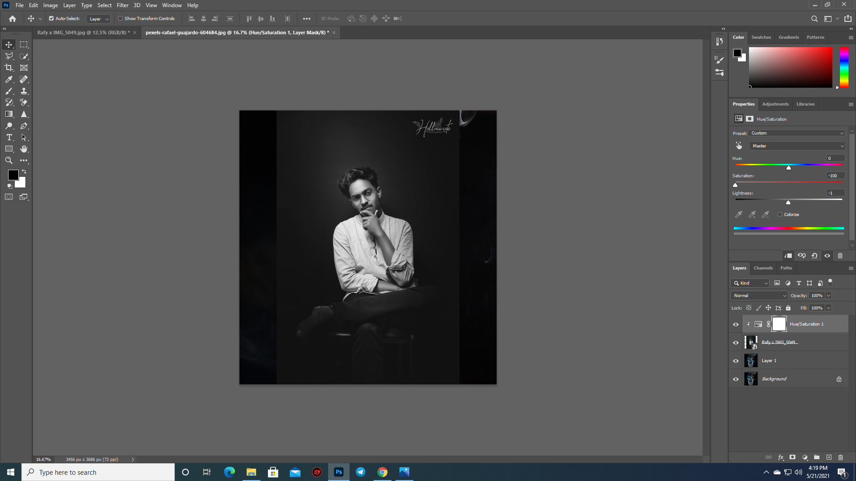Image resolution: width=856 pixels, height=481 pixels.
Task: Switch to the Channels tab
Action: click(763, 268)
